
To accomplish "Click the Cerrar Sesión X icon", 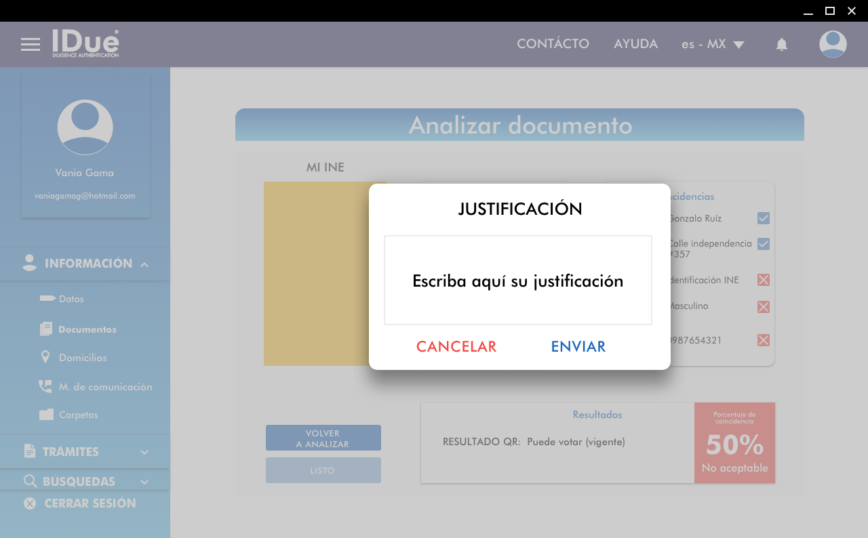I will pyautogui.click(x=30, y=503).
